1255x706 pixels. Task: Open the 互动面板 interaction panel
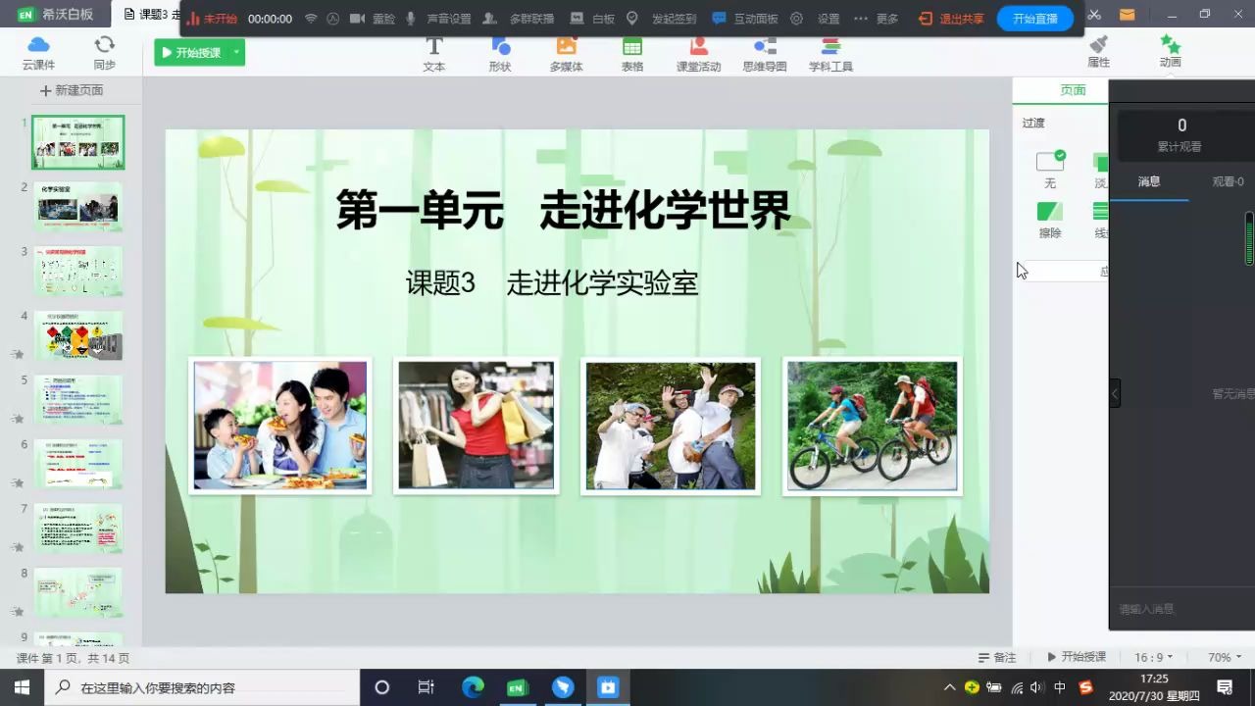pyautogui.click(x=745, y=19)
